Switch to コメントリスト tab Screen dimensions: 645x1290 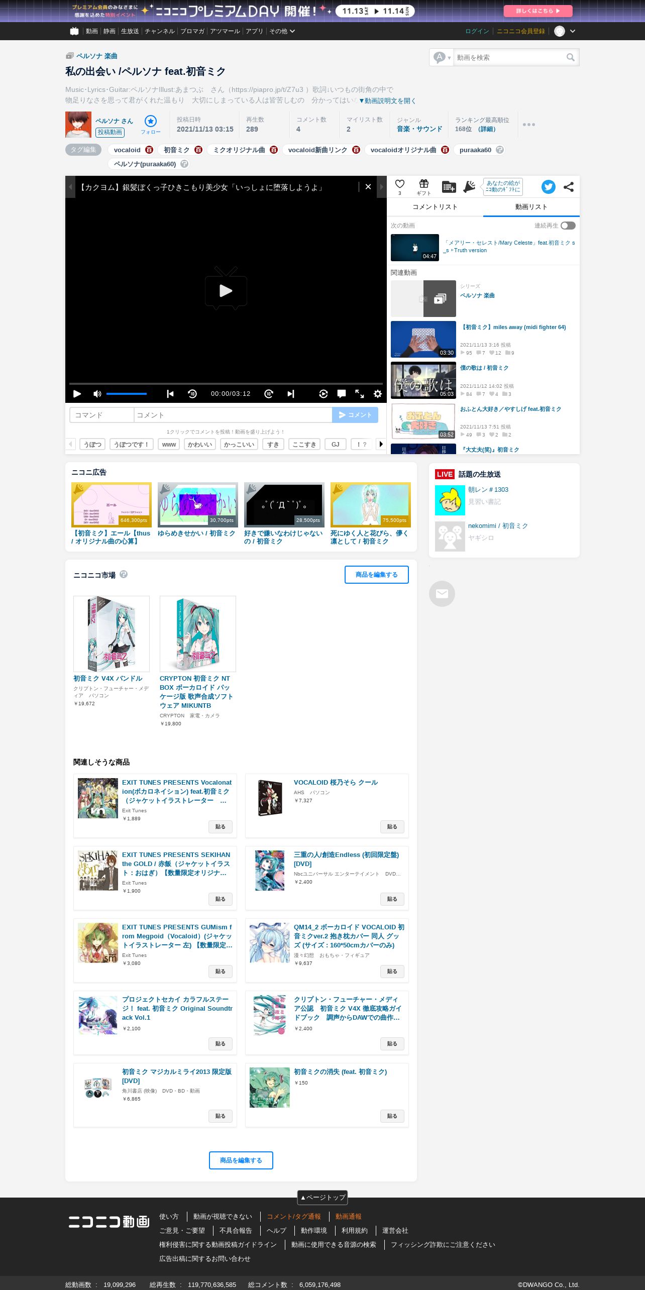click(x=435, y=207)
